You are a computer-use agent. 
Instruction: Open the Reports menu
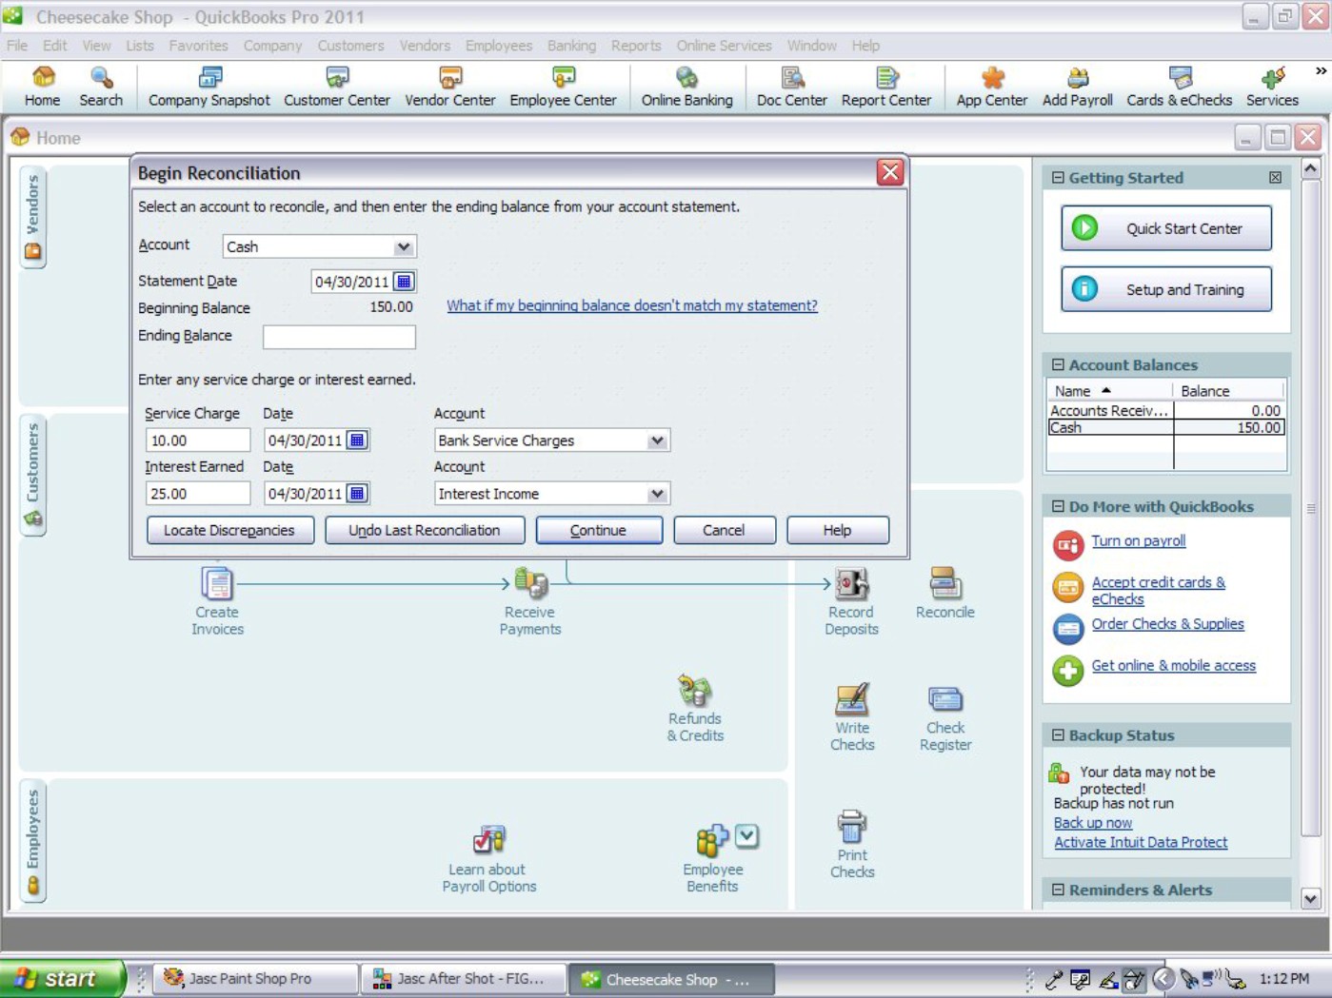click(x=636, y=46)
